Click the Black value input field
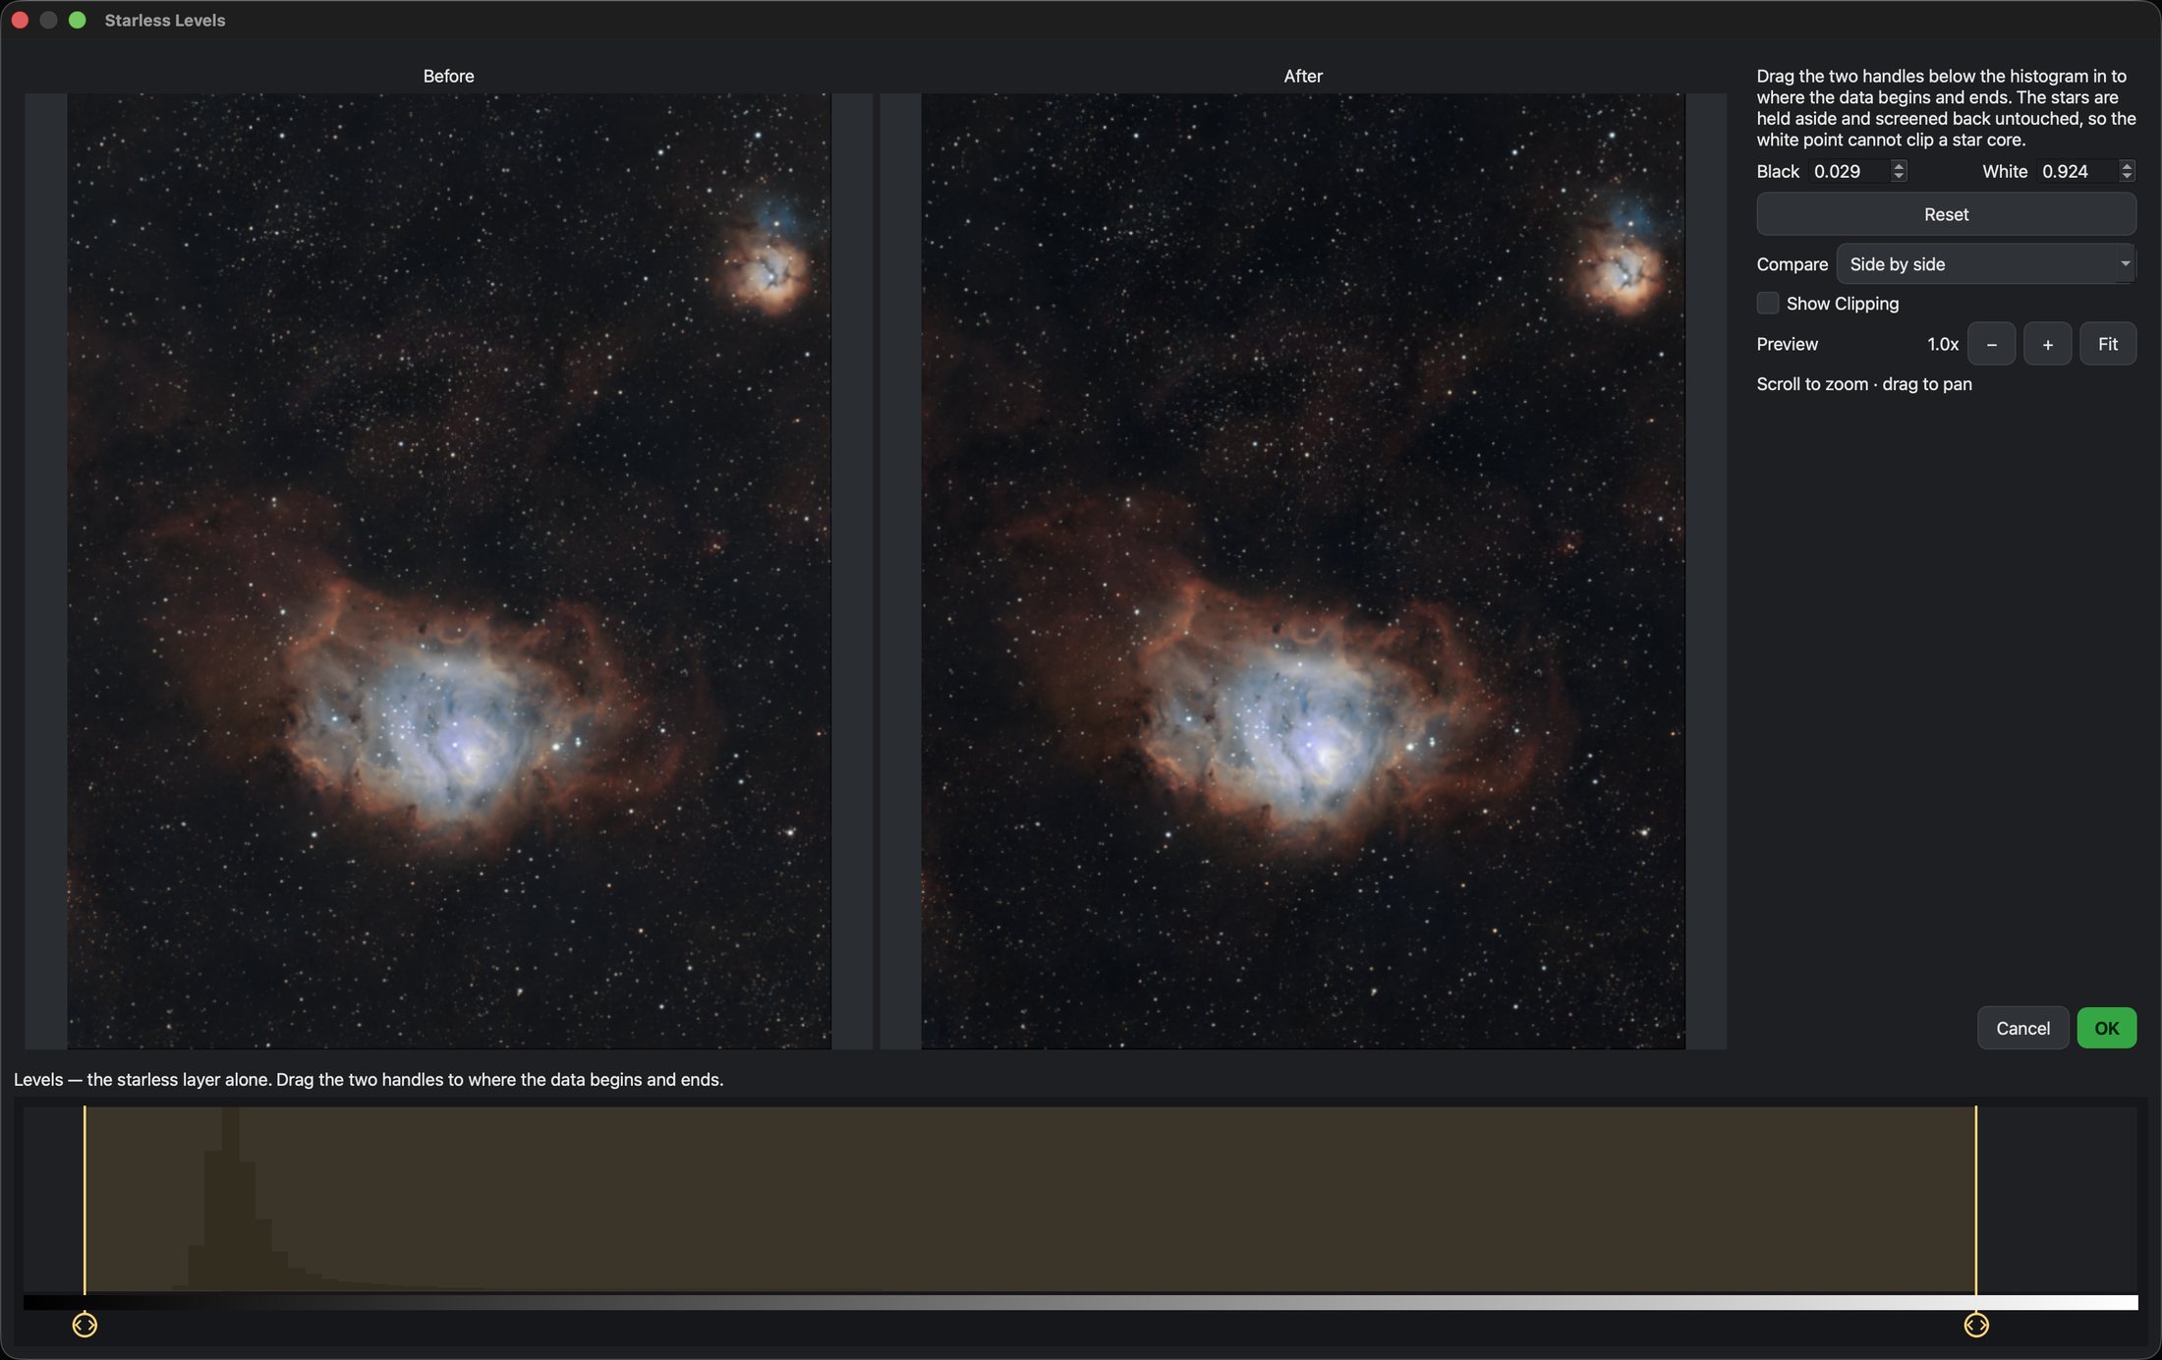 tap(1849, 171)
